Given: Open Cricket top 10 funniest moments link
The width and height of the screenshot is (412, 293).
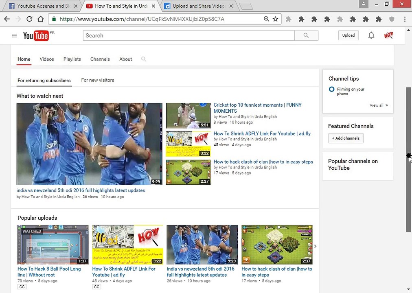Looking at the screenshot, I should click(x=257, y=108).
